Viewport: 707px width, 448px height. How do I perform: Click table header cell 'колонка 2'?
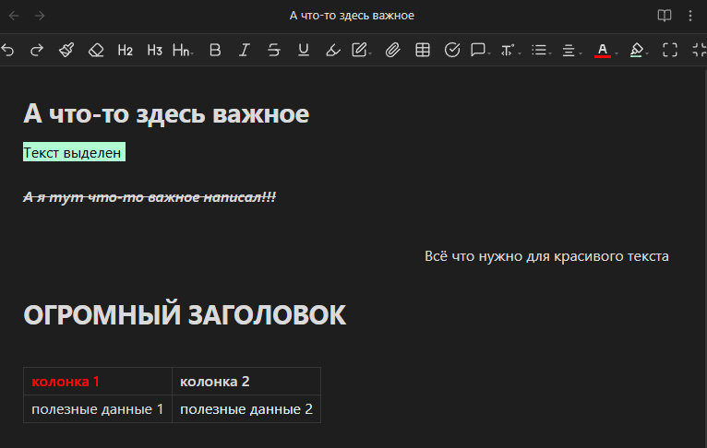pyautogui.click(x=246, y=382)
